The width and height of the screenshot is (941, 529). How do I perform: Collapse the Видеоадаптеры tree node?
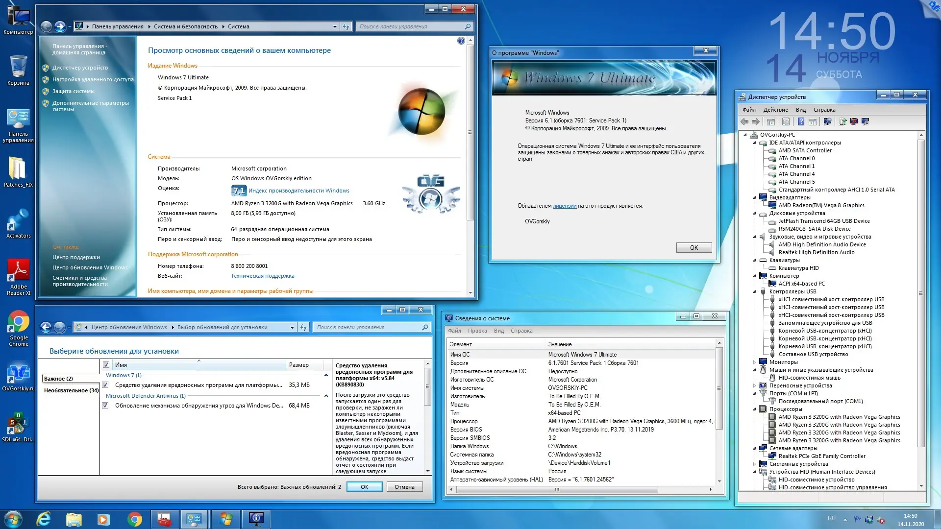[754, 198]
